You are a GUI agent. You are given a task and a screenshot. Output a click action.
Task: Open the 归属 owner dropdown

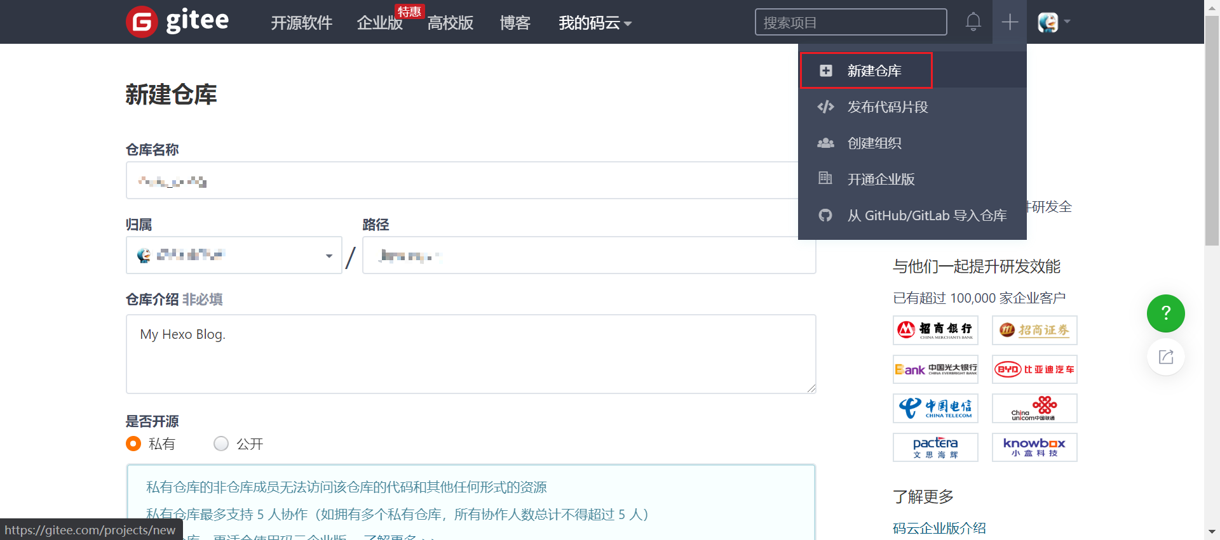coord(234,255)
